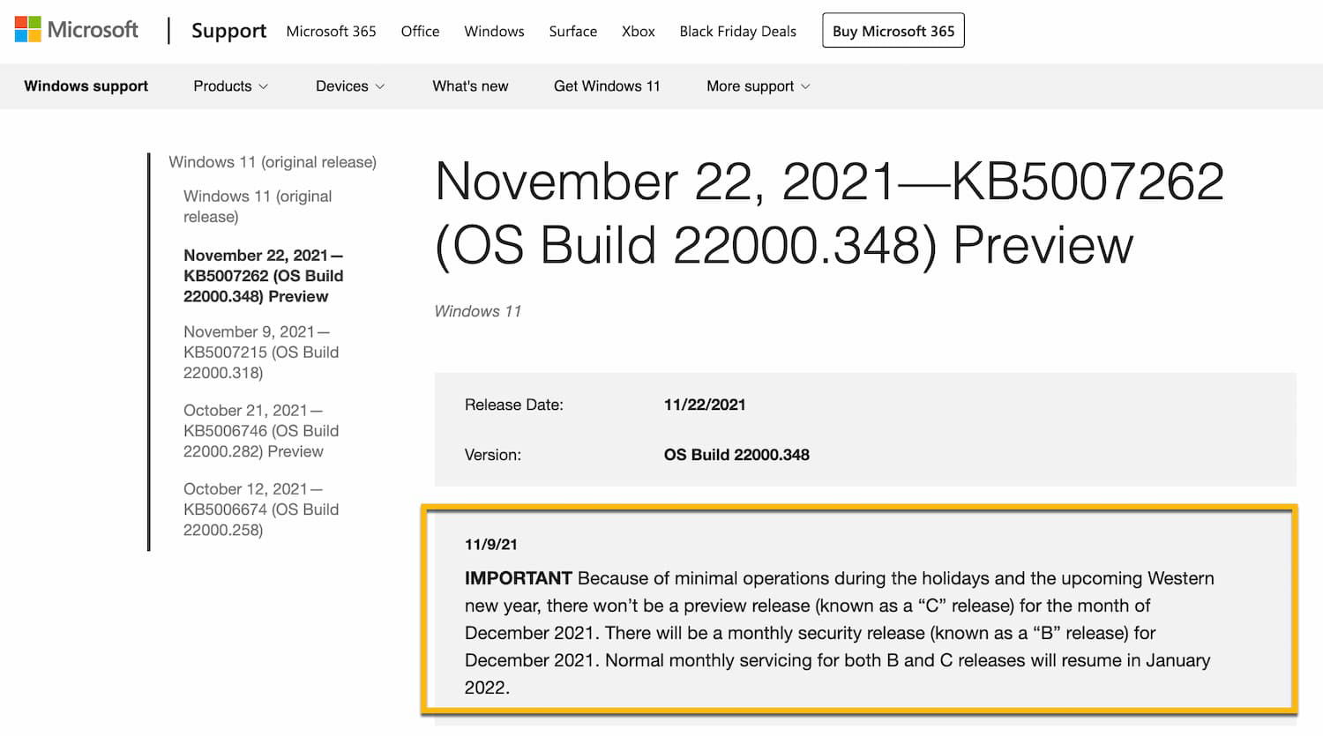This screenshot has width=1323, height=736.
Task: Open the What's new page
Action: 470,86
